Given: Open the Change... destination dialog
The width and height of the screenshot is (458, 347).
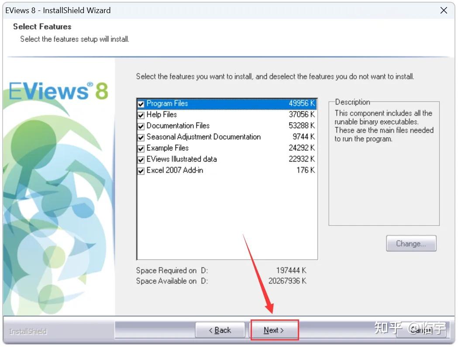Looking at the screenshot, I should point(410,243).
